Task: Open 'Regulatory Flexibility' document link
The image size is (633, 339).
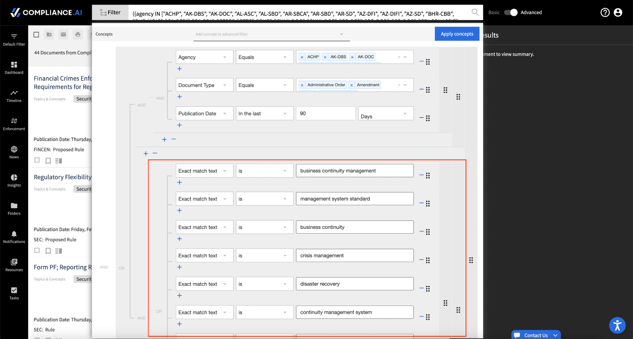Action: [63, 177]
